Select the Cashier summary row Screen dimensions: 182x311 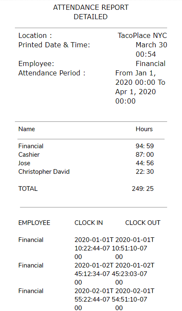86,155
